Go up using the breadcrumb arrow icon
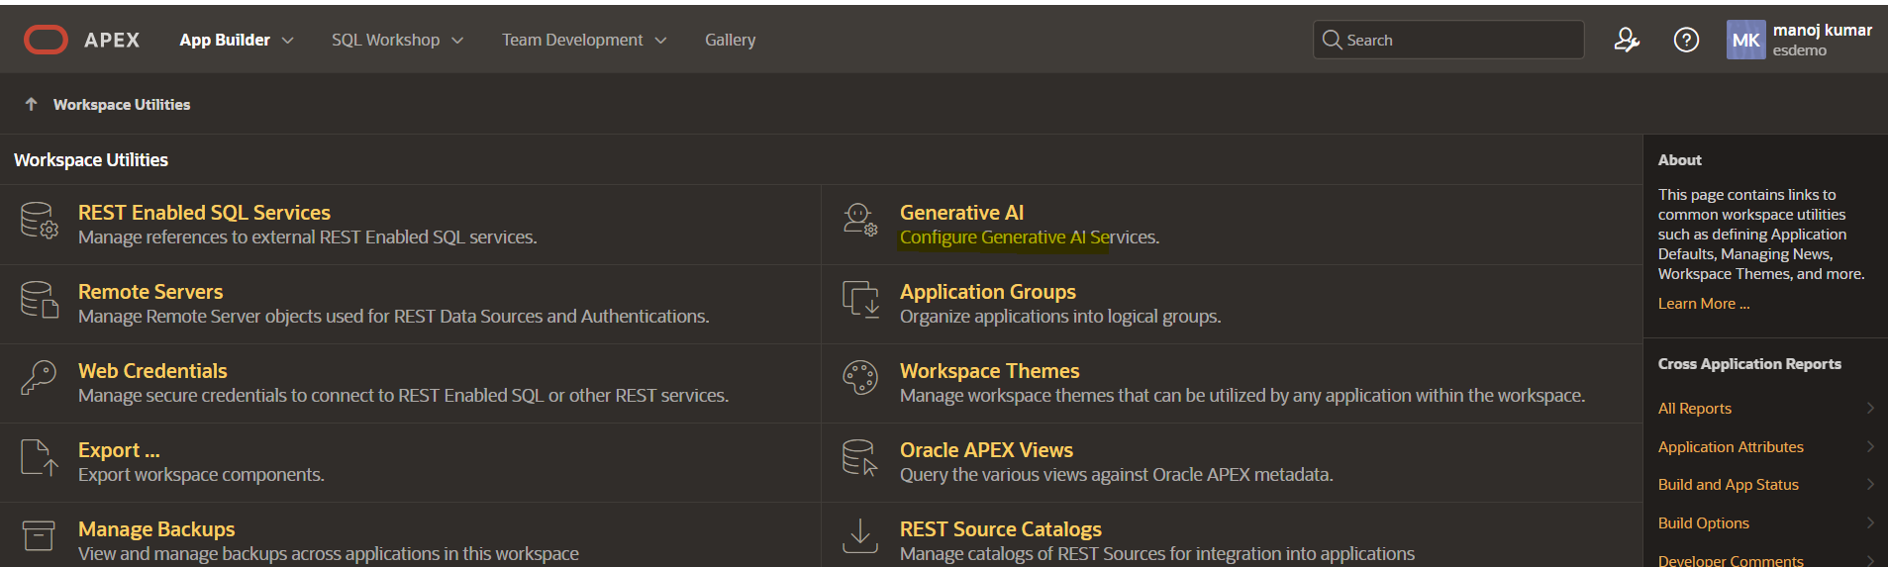The height and width of the screenshot is (567, 1888). (31, 104)
